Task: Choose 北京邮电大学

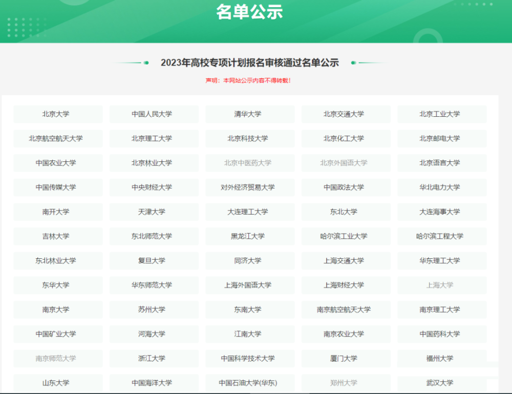Action: (x=442, y=138)
